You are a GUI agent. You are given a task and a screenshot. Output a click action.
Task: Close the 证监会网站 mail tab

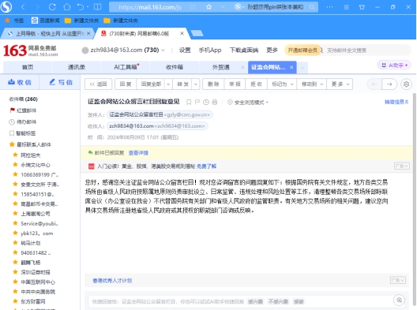(291, 68)
